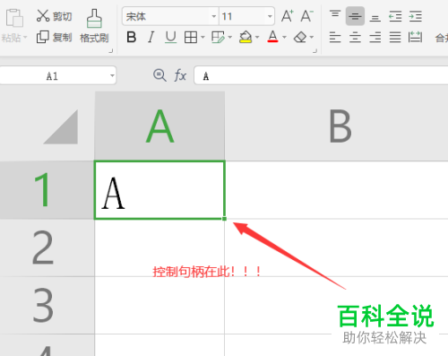448x356 pixels.
Task: Decrease indent icon
Action: (x=395, y=16)
